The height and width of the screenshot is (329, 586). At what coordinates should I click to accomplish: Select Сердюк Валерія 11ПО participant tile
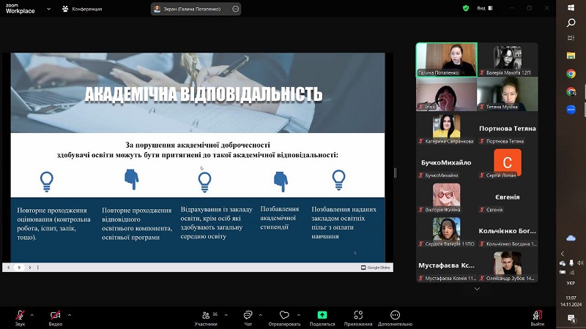coord(447,231)
